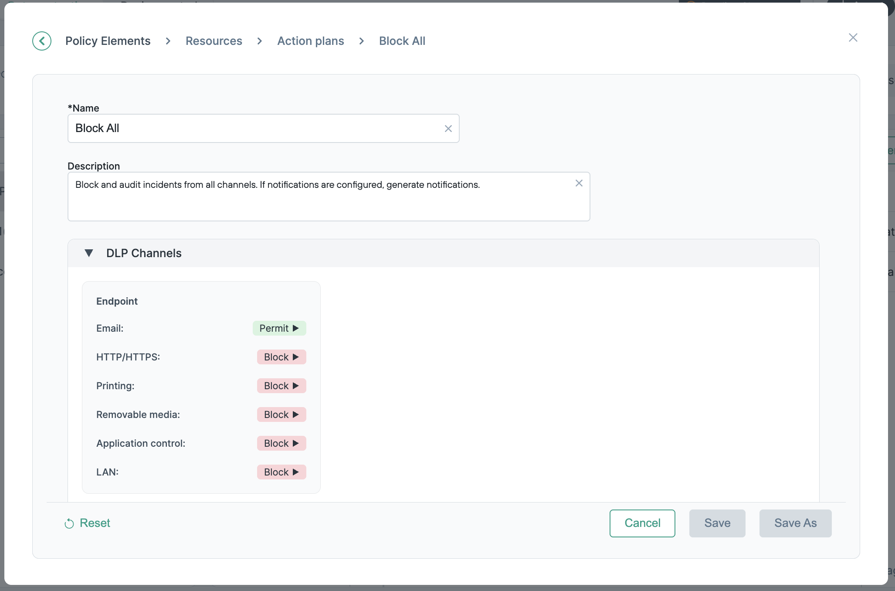895x591 pixels.
Task: Open the Printing Block action dropdown
Action: [281, 386]
